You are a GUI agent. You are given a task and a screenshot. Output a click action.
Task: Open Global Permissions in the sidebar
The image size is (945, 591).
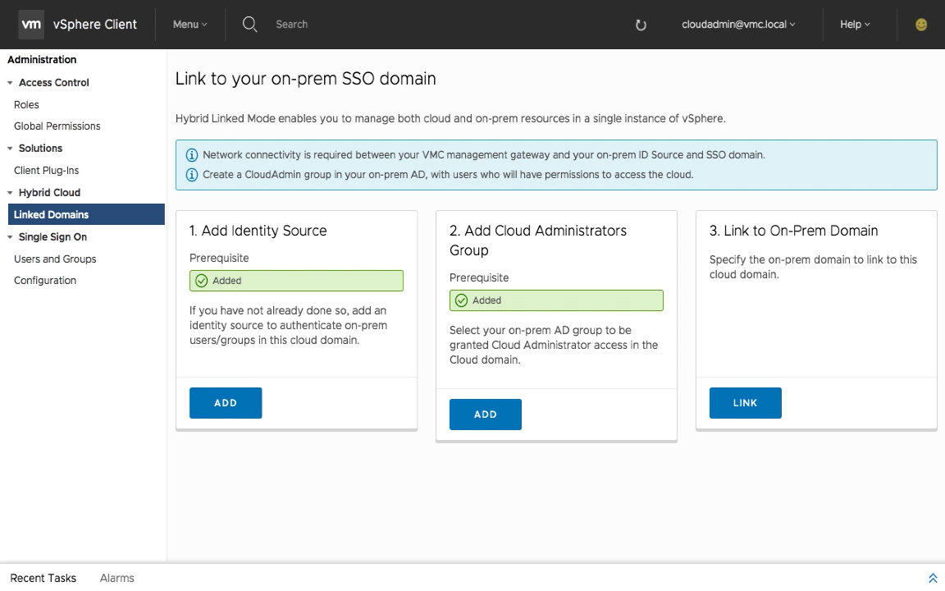click(57, 126)
